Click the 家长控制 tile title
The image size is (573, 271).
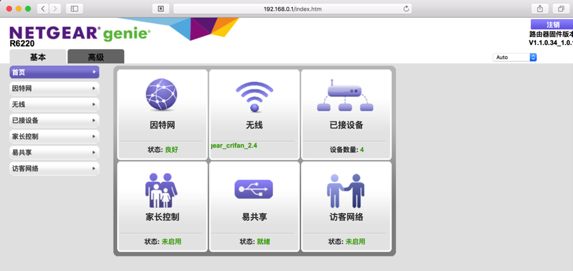coord(162,218)
